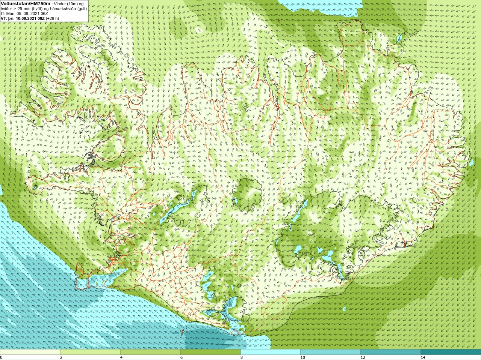
Task: Click the legend tick label '10'
Action: tap(303, 357)
